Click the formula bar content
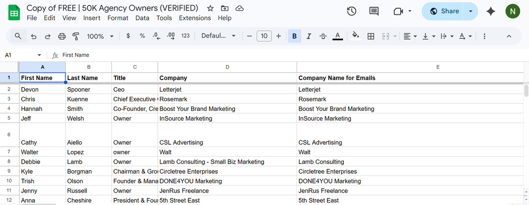 coord(76,55)
